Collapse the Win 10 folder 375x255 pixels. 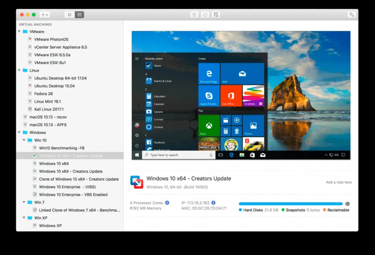click(x=24, y=140)
